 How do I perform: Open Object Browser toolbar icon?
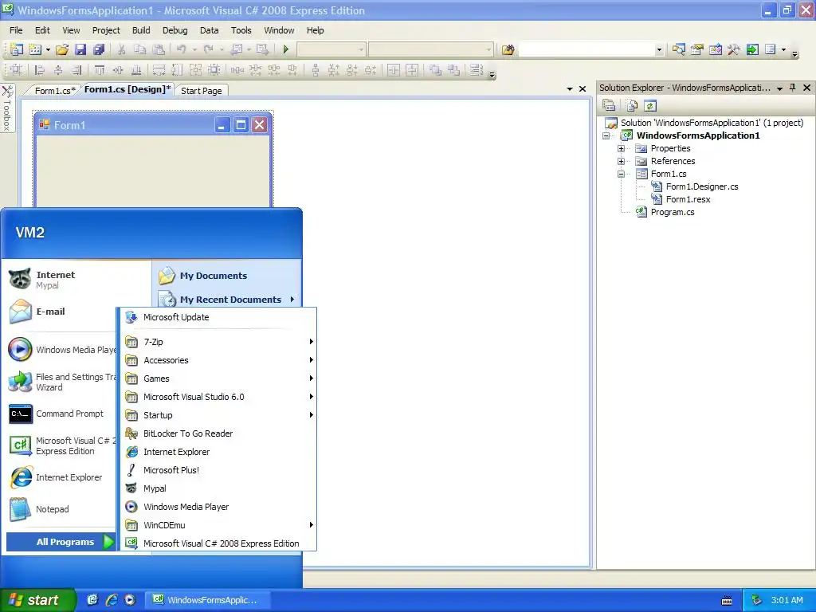coord(716,49)
